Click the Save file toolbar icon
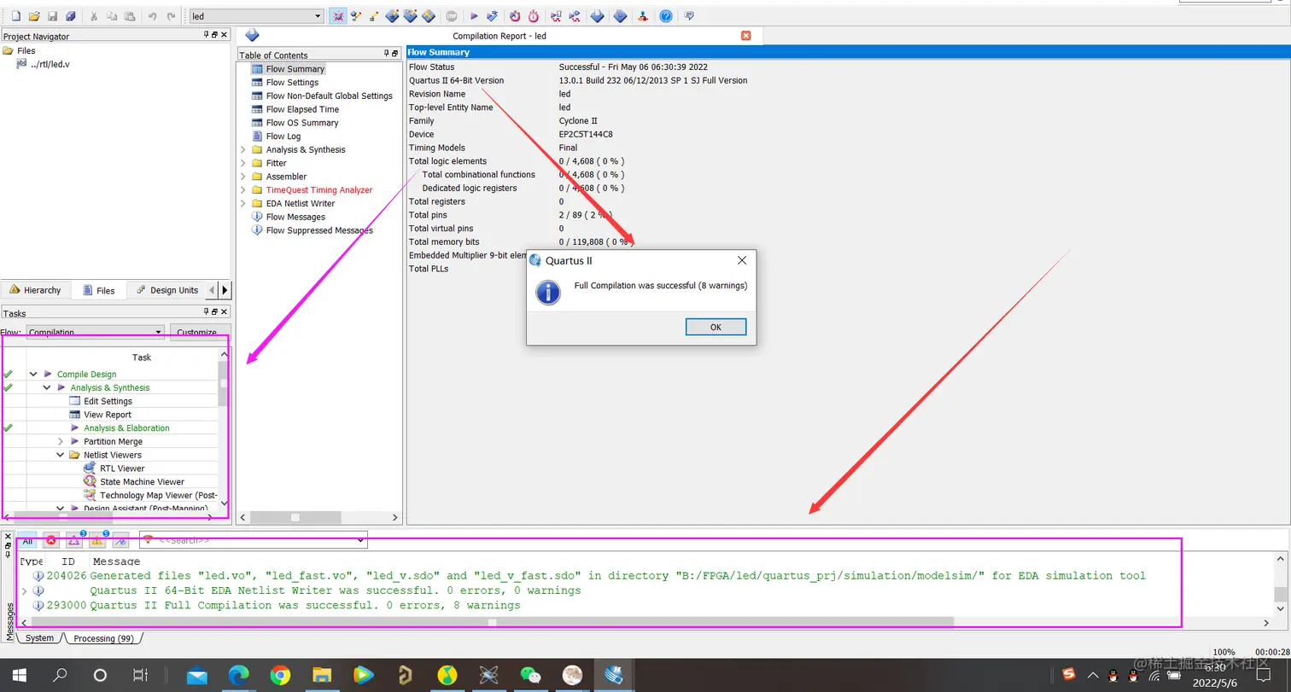Image resolution: width=1291 pixels, height=692 pixels. pyautogui.click(x=52, y=16)
